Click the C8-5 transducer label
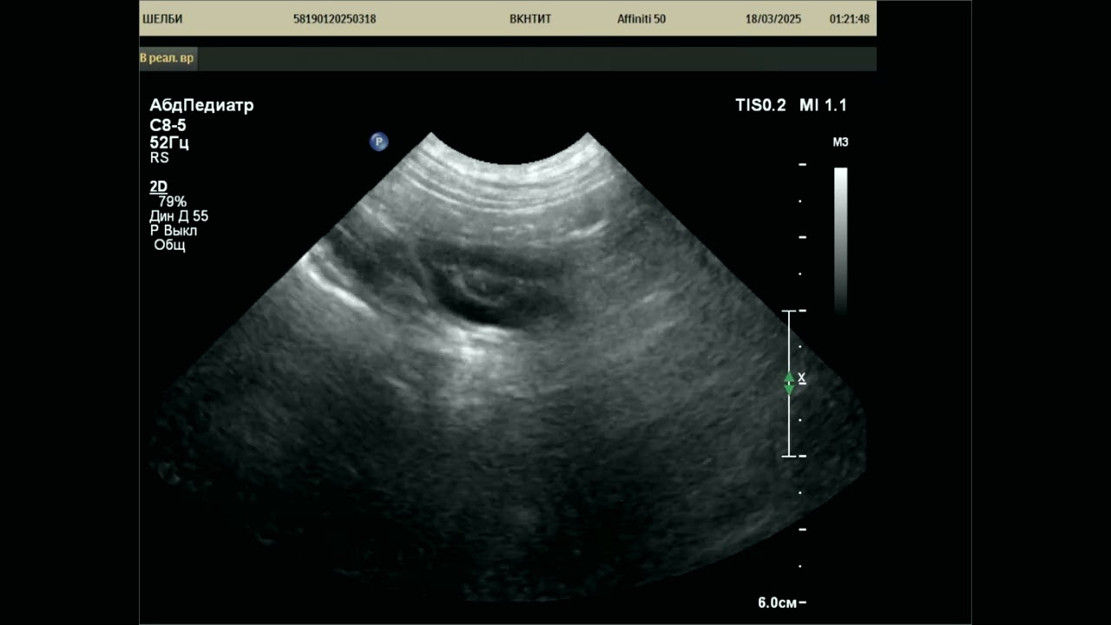This screenshot has height=625, width=1111. pos(168,125)
